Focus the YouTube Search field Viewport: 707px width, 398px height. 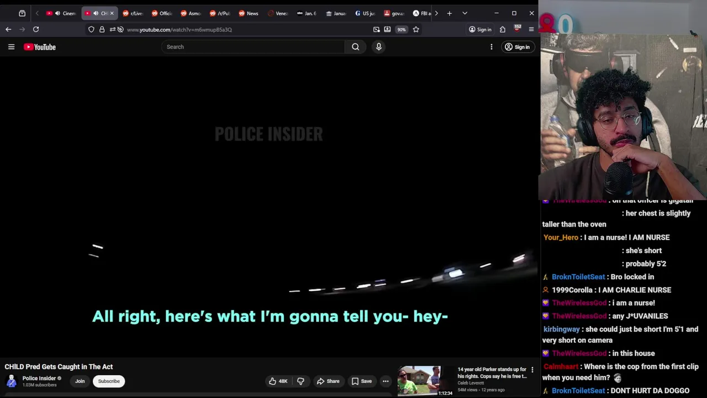(254, 47)
